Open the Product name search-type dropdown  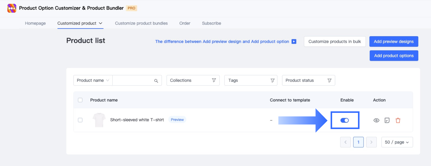[x=93, y=80]
